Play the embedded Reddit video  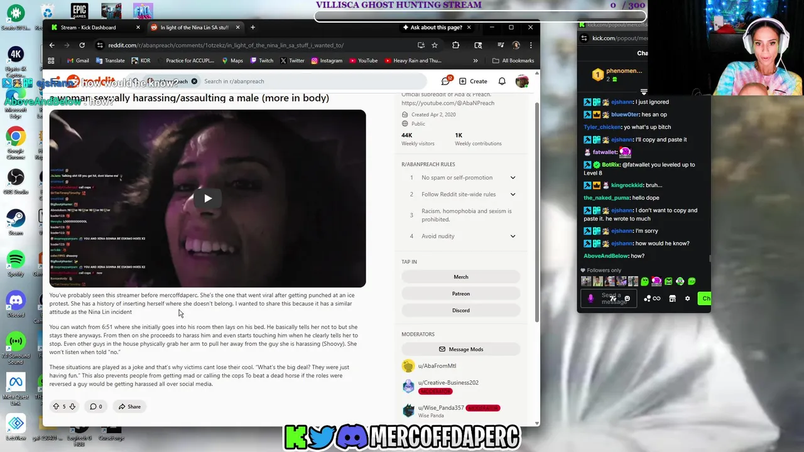[207, 198]
